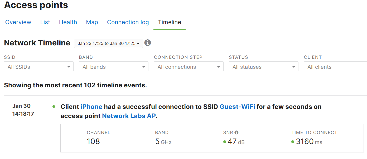Go to the List tab
This screenshot has height=159, width=367.
(45, 22)
